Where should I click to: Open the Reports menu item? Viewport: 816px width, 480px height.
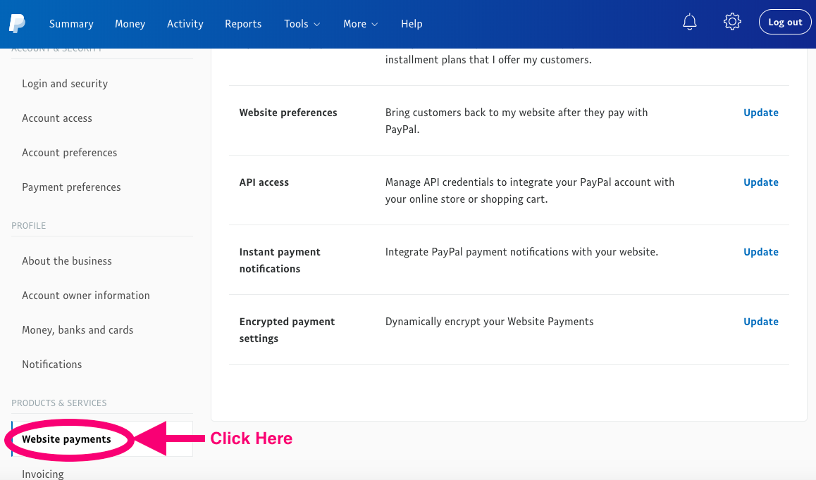click(x=243, y=24)
